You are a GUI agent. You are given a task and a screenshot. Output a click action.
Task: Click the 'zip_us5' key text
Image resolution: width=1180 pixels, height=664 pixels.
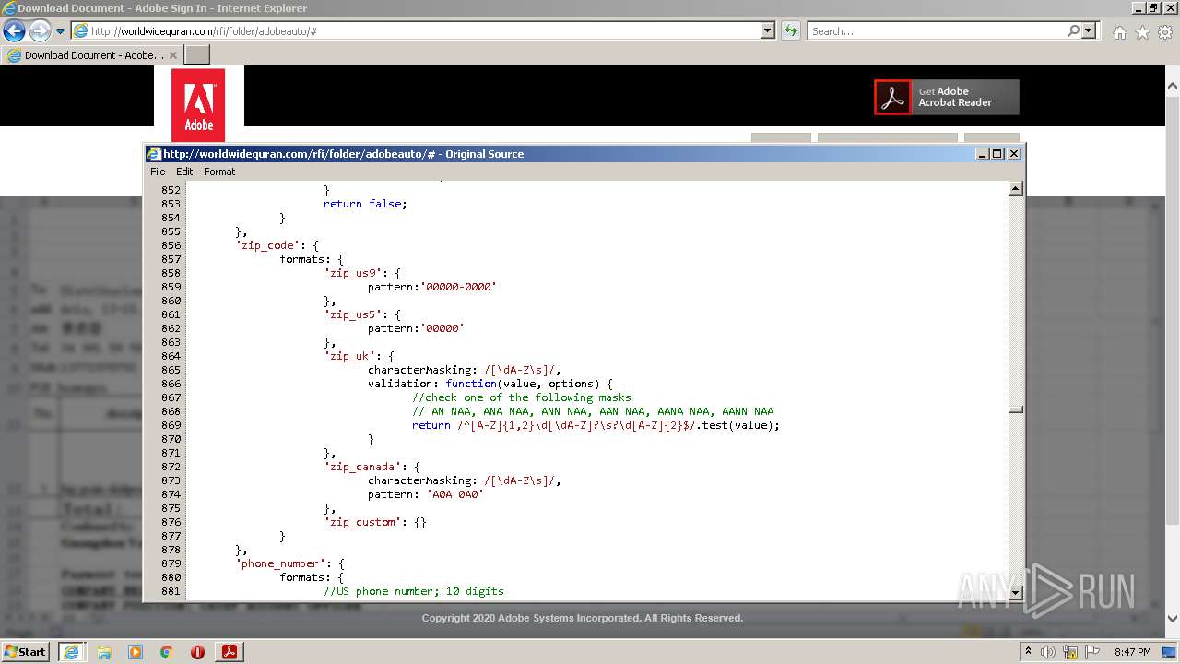tap(353, 314)
